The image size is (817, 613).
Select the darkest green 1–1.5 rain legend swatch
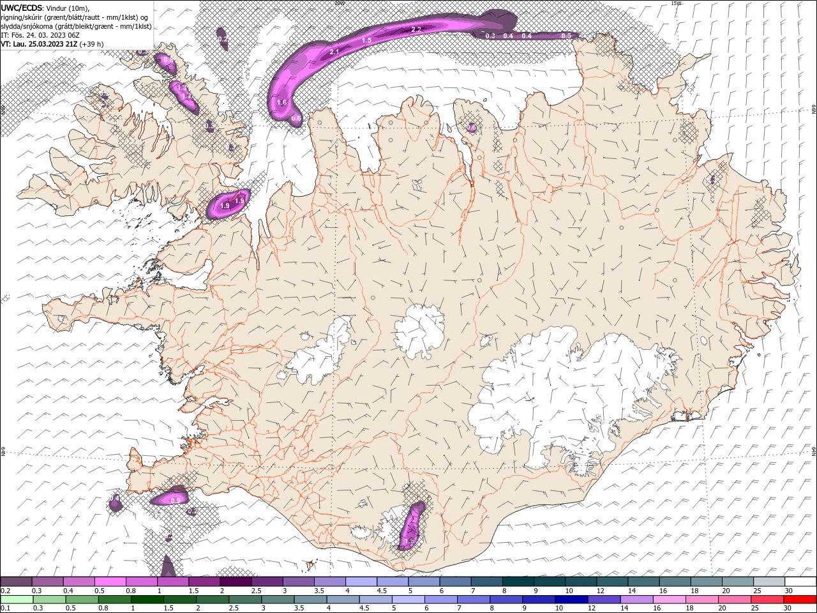click(147, 600)
